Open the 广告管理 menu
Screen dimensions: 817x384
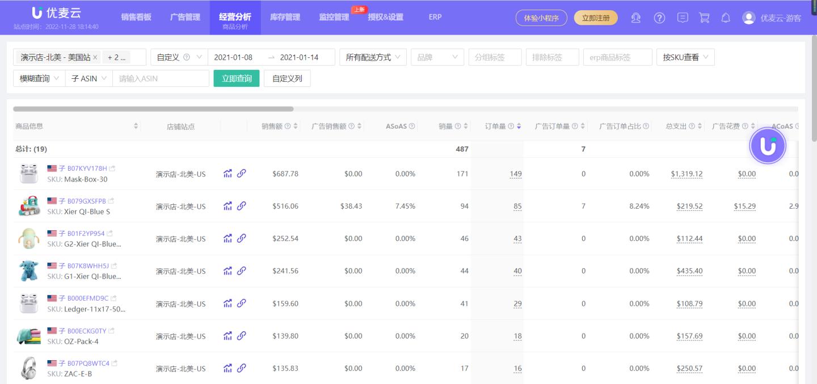(184, 17)
